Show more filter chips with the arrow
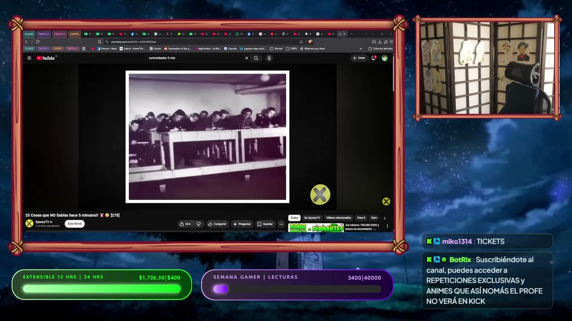Image resolution: width=572 pixels, height=321 pixels. tap(384, 218)
